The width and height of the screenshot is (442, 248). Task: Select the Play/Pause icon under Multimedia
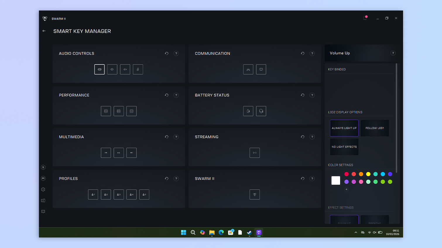(x=119, y=153)
